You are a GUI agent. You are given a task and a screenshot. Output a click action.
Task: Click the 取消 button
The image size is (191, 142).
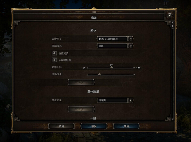(61, 126)
